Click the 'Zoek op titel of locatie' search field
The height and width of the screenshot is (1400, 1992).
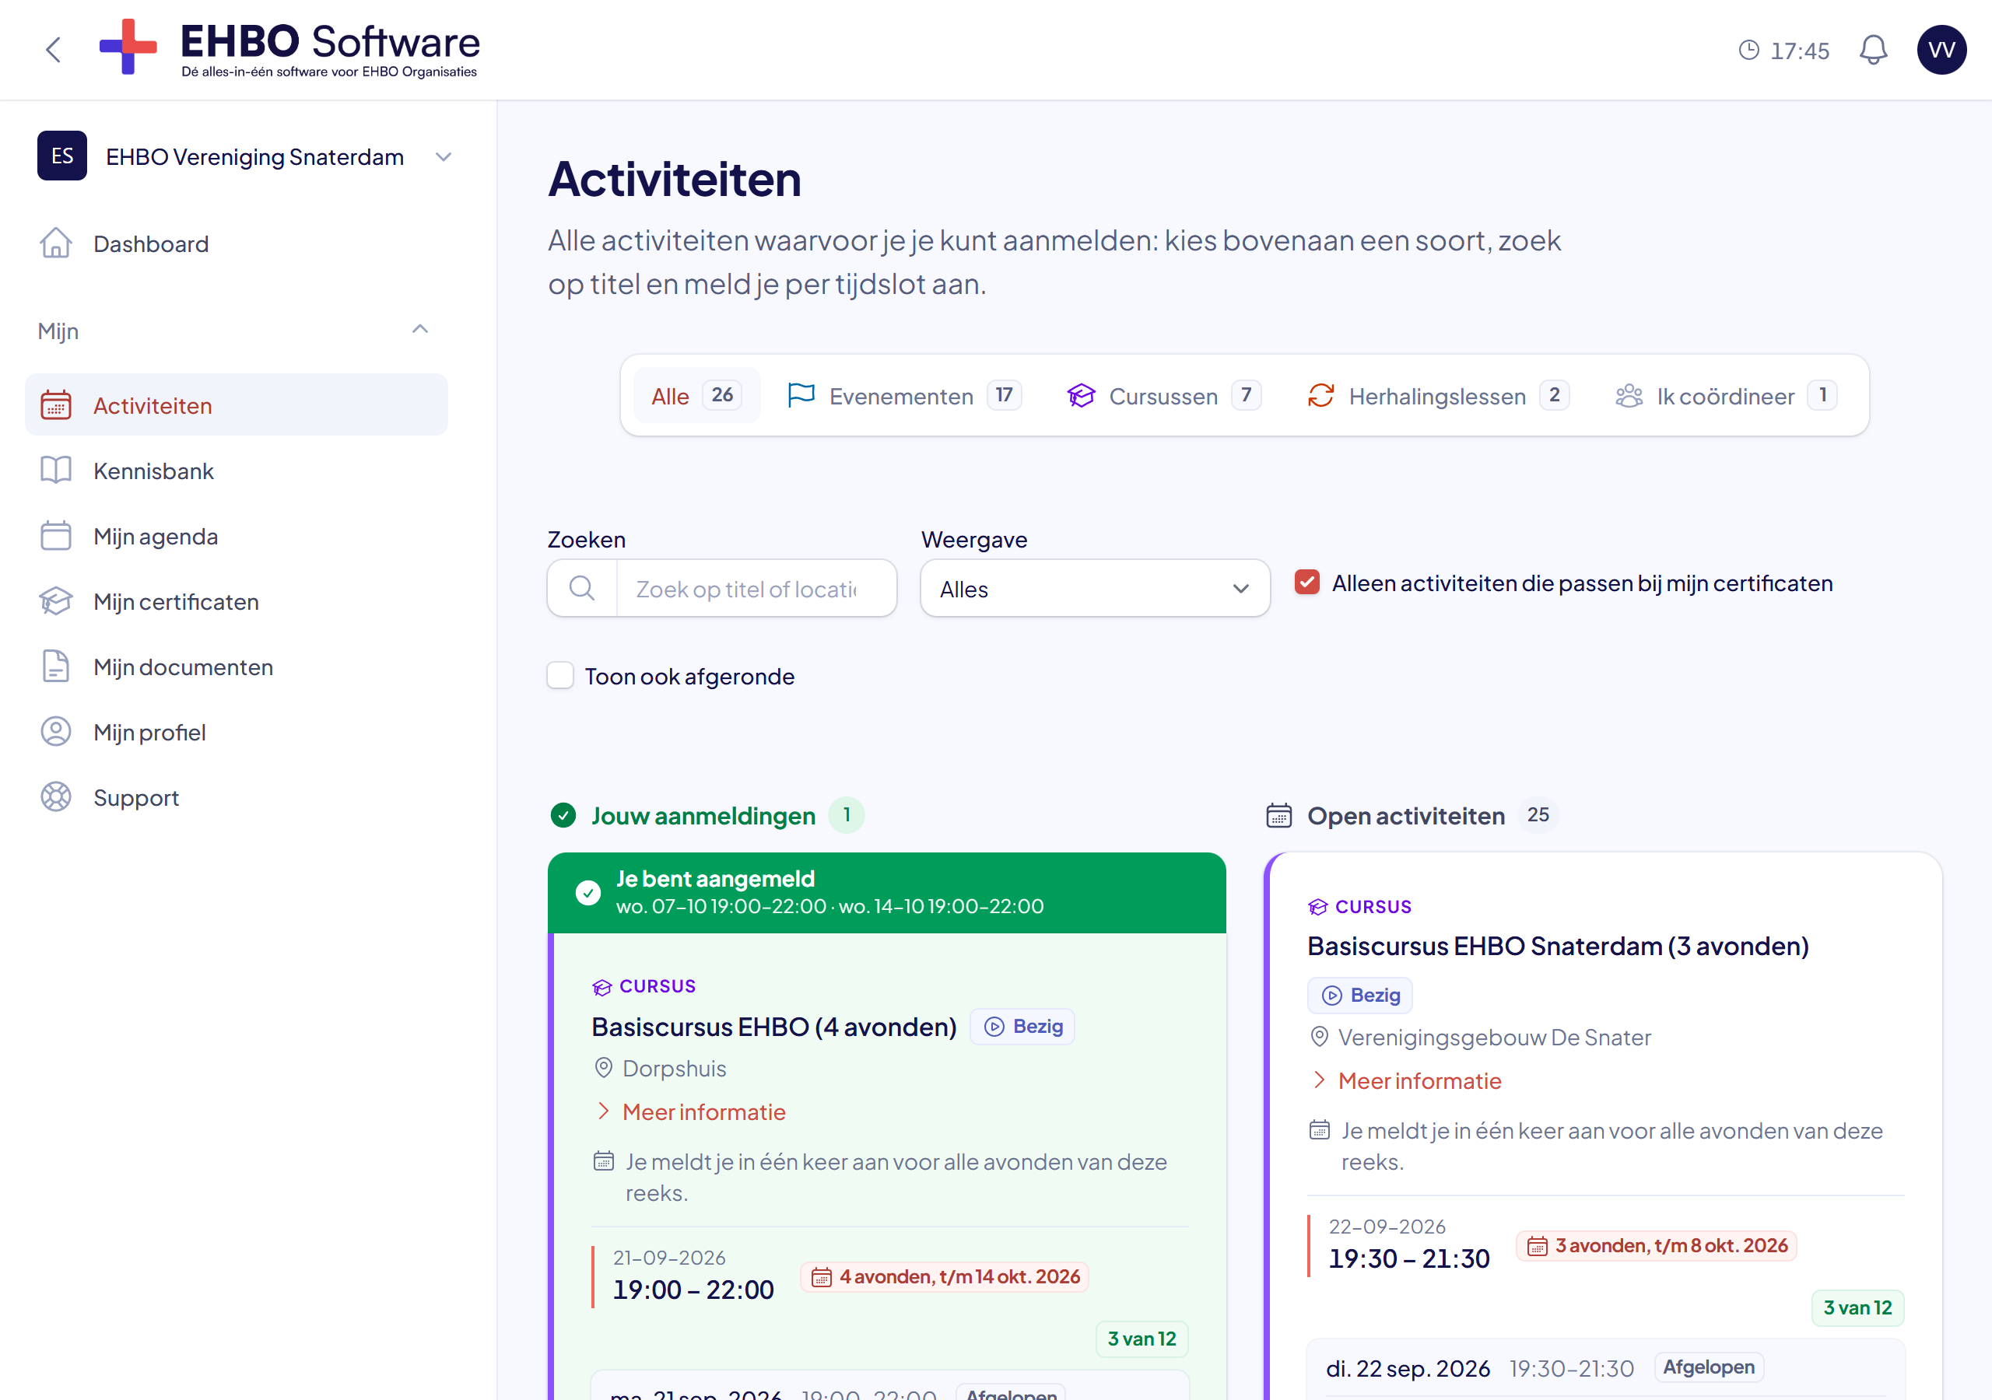pos(756,588)
